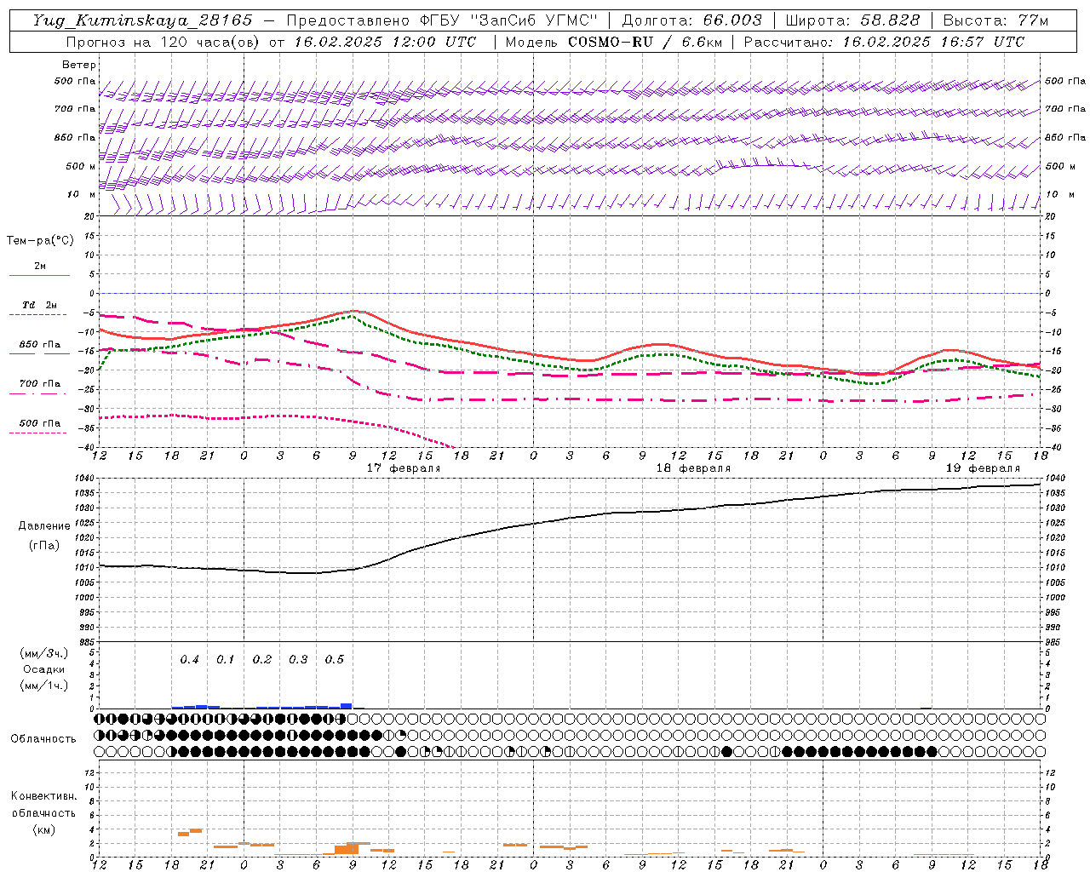Click the 0.5 precipitation amount value
The image size is (1090, 872).
pos(335,660)
